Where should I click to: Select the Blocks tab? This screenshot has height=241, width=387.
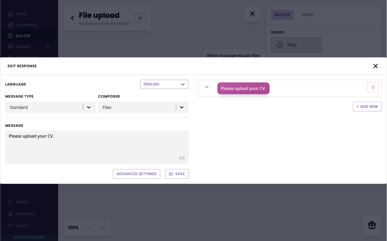pos(282,15)
